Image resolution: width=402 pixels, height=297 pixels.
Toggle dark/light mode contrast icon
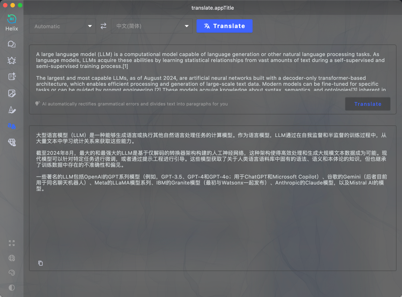pyautogui.click(x=12, y=288)
